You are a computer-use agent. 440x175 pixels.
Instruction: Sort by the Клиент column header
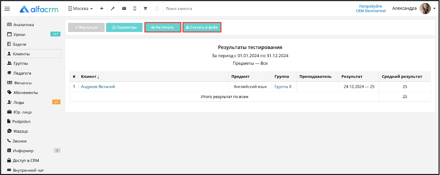pos(90,76)
